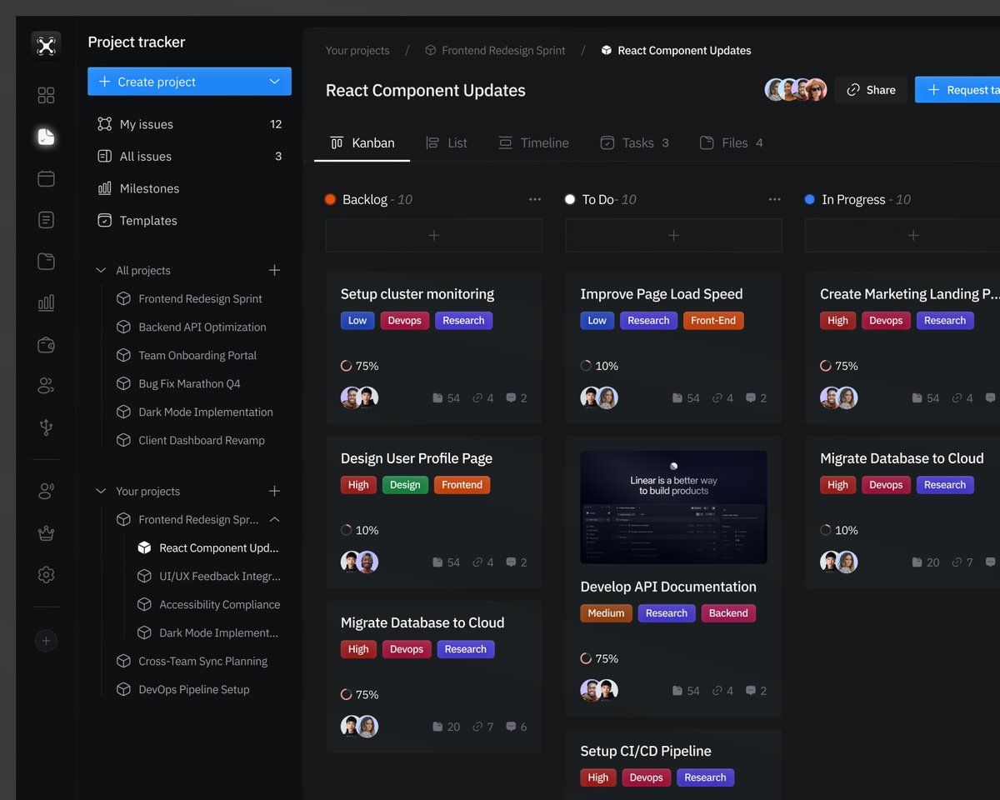Click the files count icon on Design User Profile Page card
1000x800 pixels.
click(x=437, y=562)
